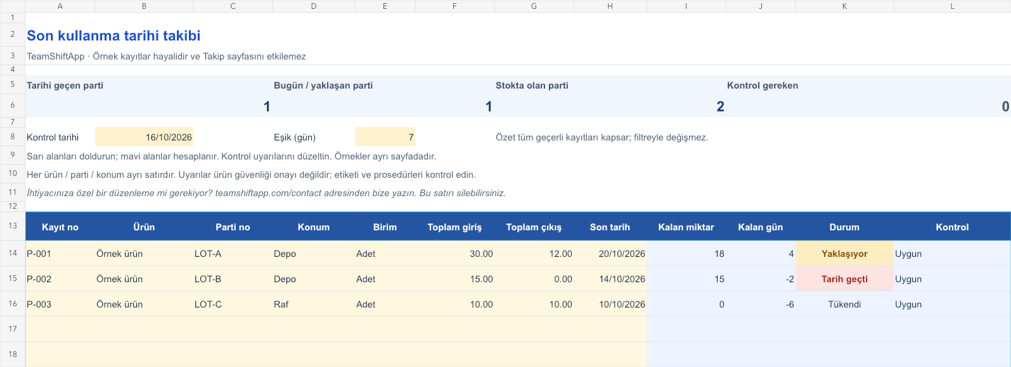Click the 'Birim' header cell
The width and height of the screenshot is (1011, 367).
click(385, 227)
